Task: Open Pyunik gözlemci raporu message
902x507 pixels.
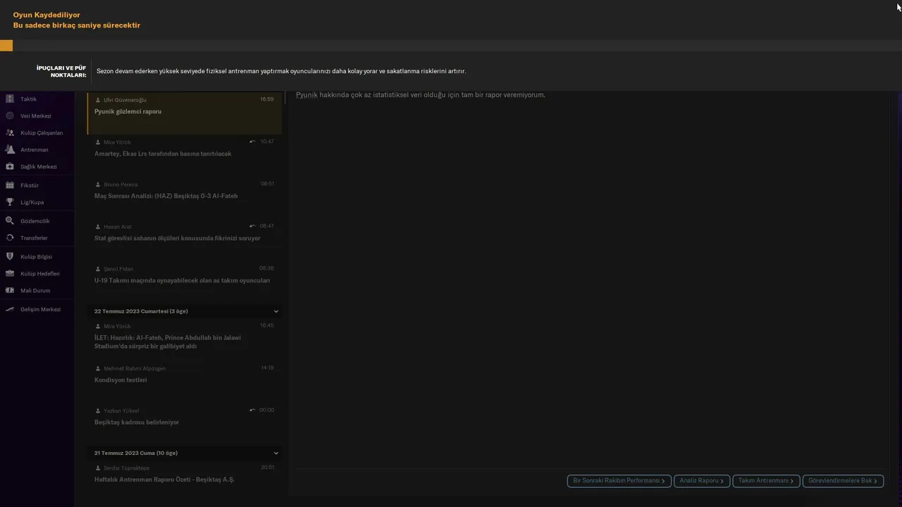Action: pyautogui.click(x=185, y=113)
